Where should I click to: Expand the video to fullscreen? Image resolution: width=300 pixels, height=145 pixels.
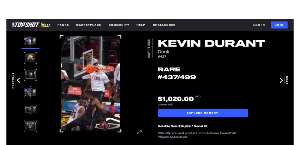tap(139, 132)
